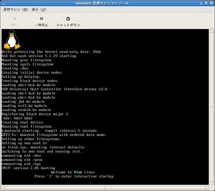The width and height of the screenshot is (215, 191).
Task: Click the horizontal scrollbar left arrow
Action: pos(3,188)
